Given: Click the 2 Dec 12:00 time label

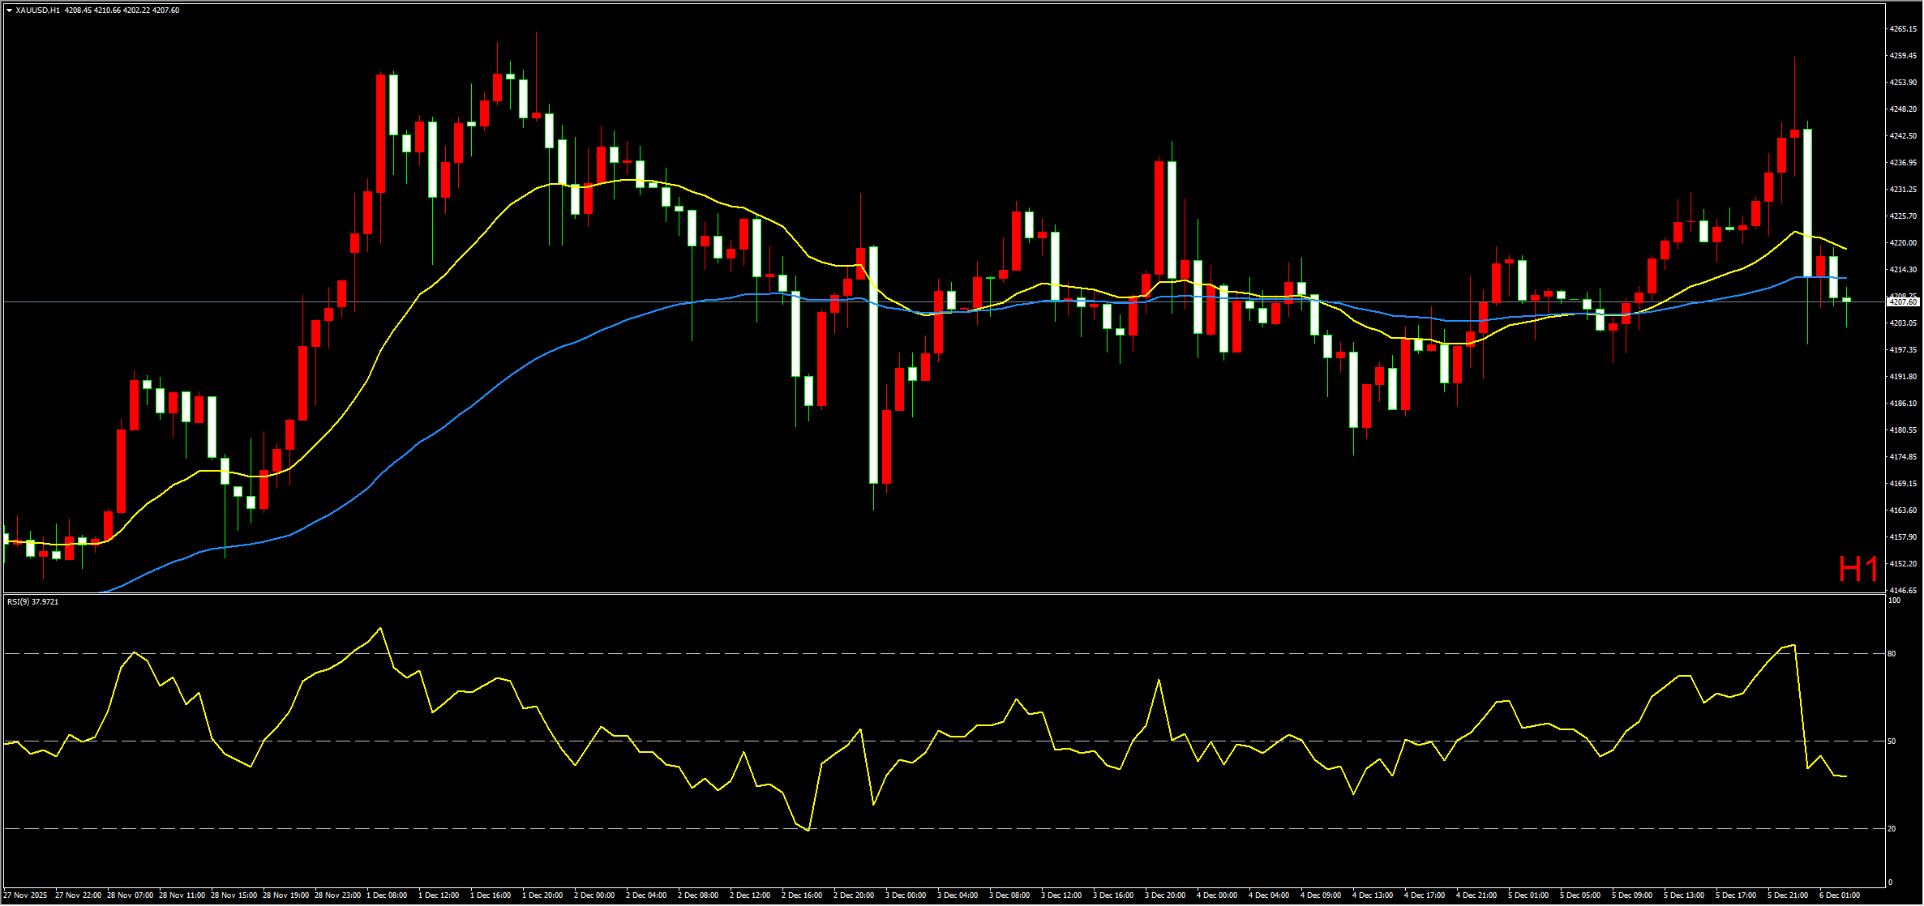Looking at the screenshot, I should coord(750,895).
